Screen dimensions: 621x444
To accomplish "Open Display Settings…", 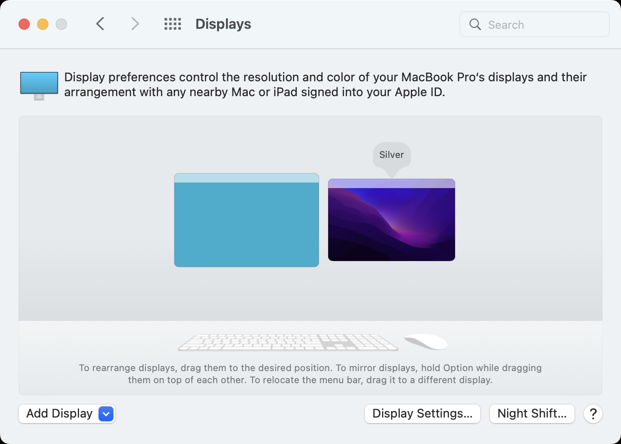I will tap(423, 414).
